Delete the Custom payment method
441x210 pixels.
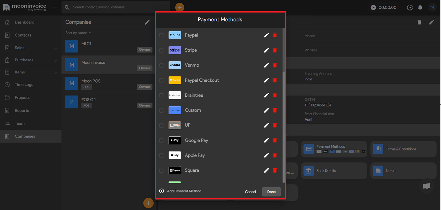point(275,110)
